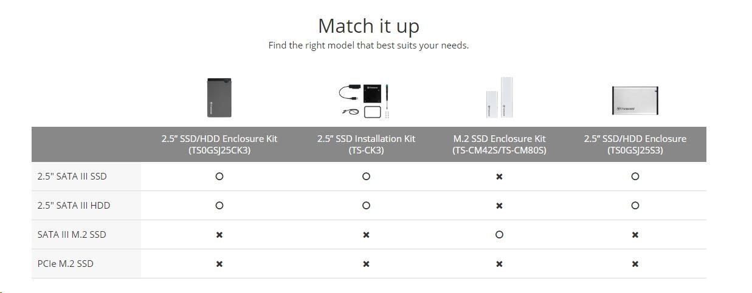Select the PCIe M.2 SSD row label
752x293 pixels.
[x=65, y=264]
